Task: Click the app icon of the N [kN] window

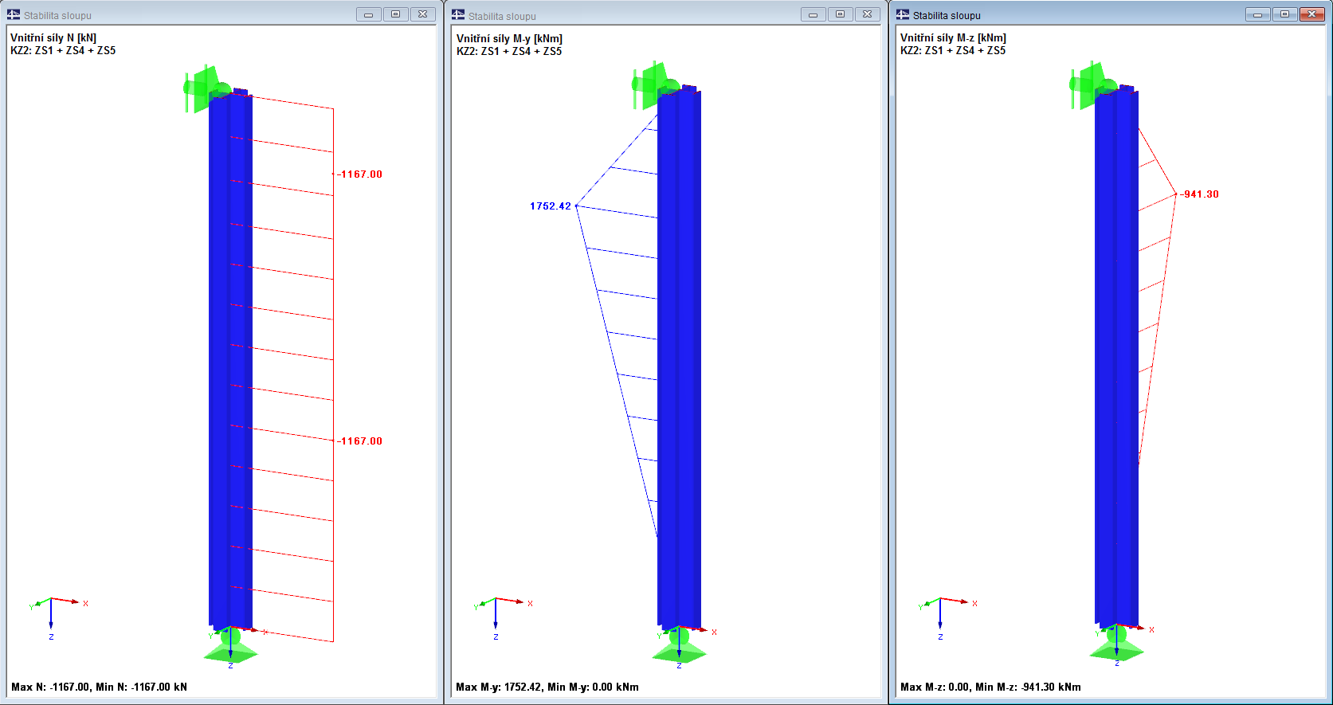Action: (14, 15)
